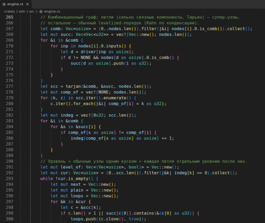This screenshot has width=265, height=223.
Task: Open the src breadcrumb folder
Action: pos(32,12)
